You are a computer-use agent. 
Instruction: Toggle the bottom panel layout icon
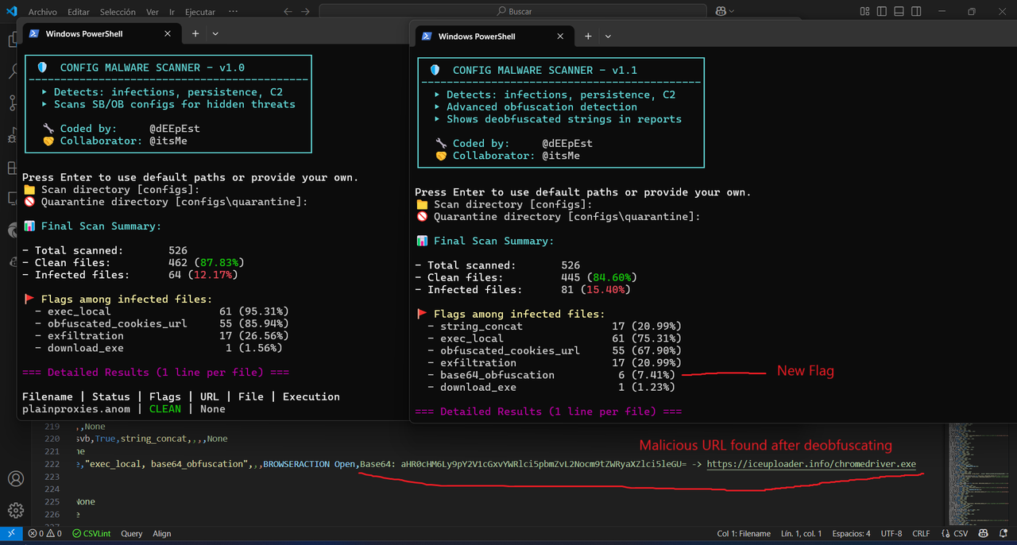(x=899, y=12)
